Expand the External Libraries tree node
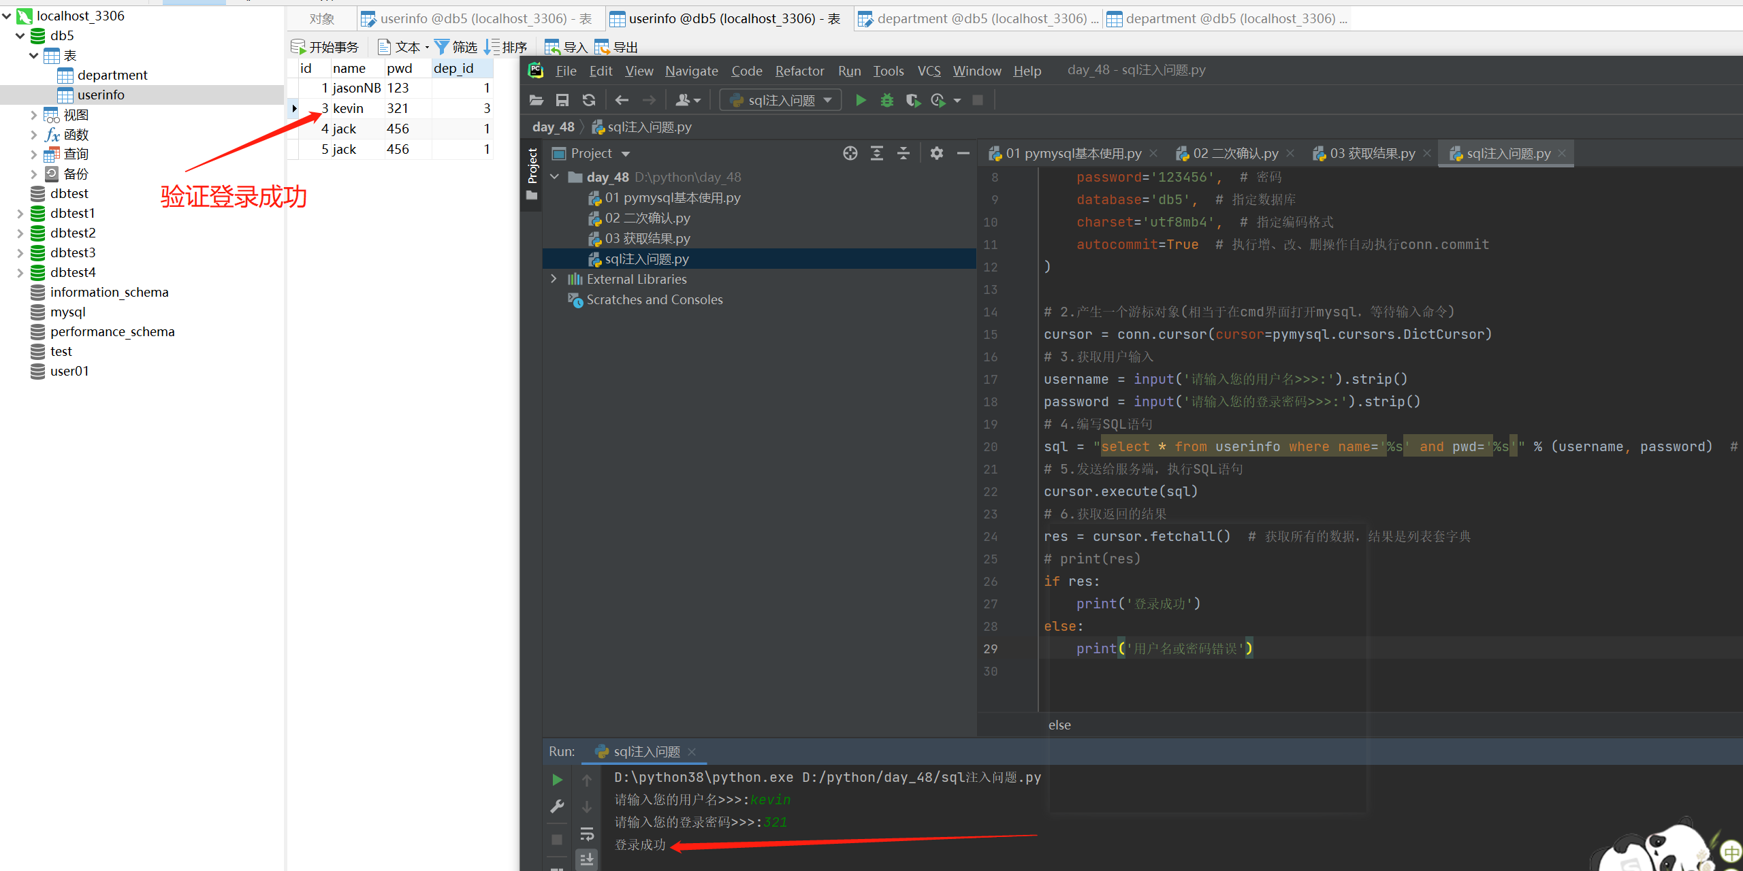 pos(554,279)
